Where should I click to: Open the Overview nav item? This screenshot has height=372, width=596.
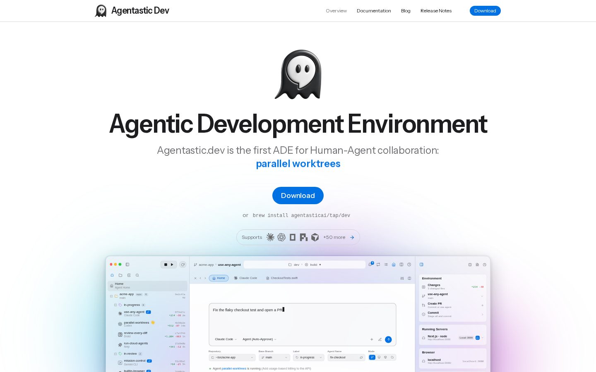click(336, 11)
